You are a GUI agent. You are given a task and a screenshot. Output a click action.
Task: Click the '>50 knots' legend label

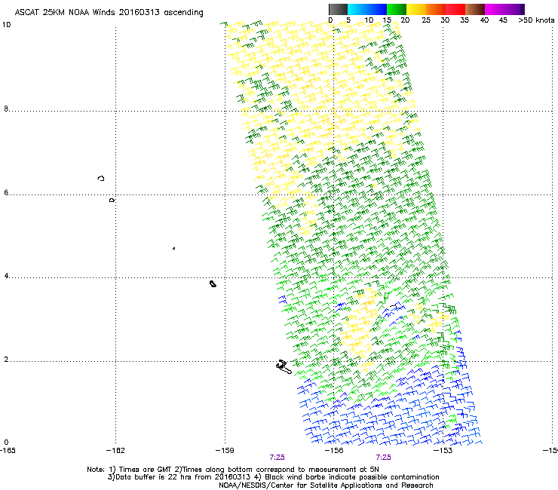(536, 20)
